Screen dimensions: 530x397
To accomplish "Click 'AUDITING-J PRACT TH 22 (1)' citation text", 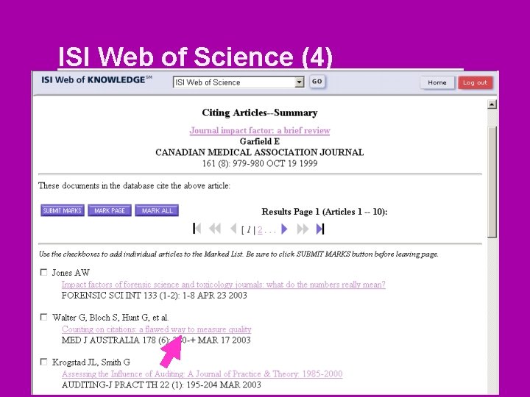I will click(161, 385).
